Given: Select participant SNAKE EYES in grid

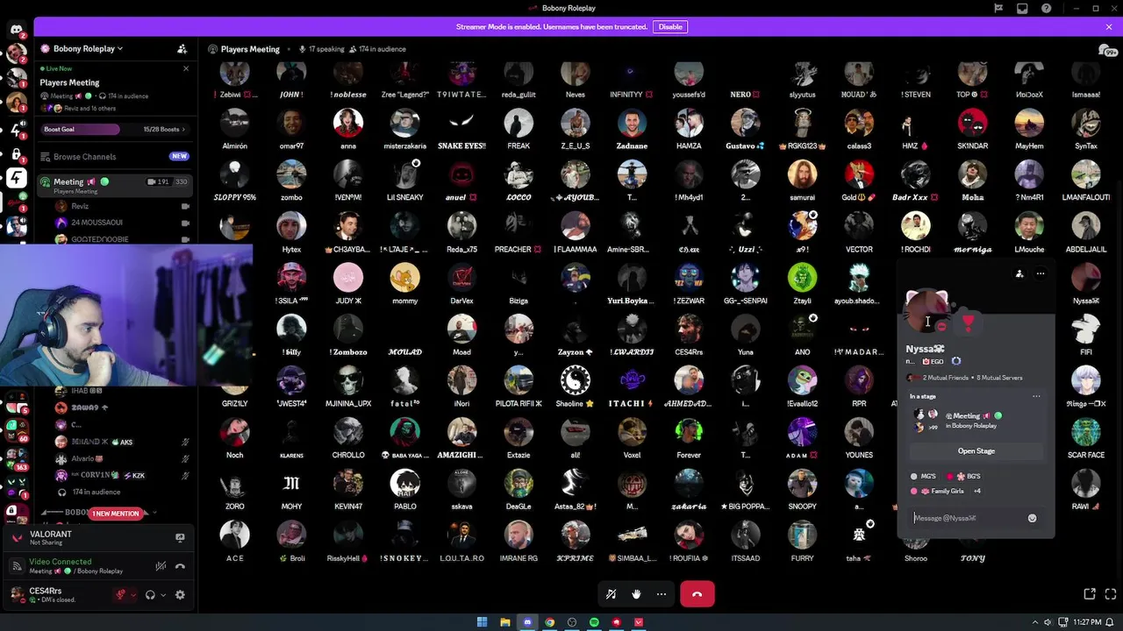Looking at the screenshot, I should [x=461, y=130].
